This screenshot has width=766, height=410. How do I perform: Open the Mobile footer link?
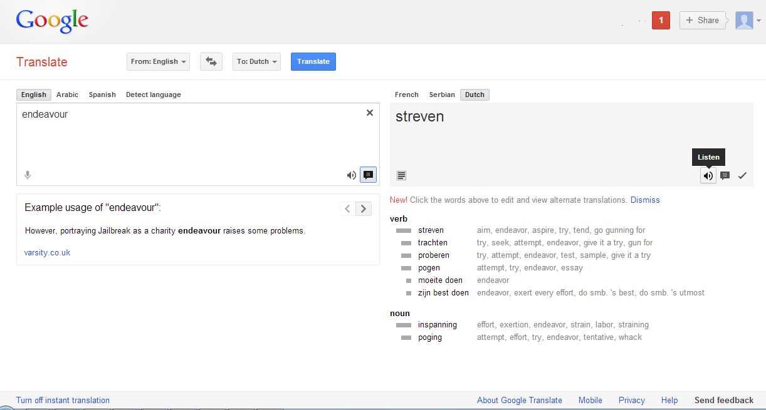click(x=590, y=401)
